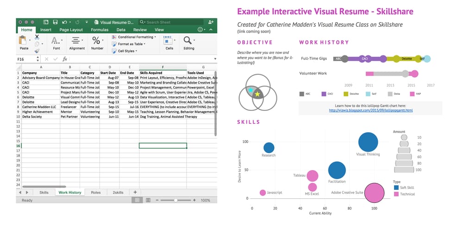Image resolution: width=463 pixels, height=226 pixels.
Task: Open the Alignment group icon
Action: point(76,40)
